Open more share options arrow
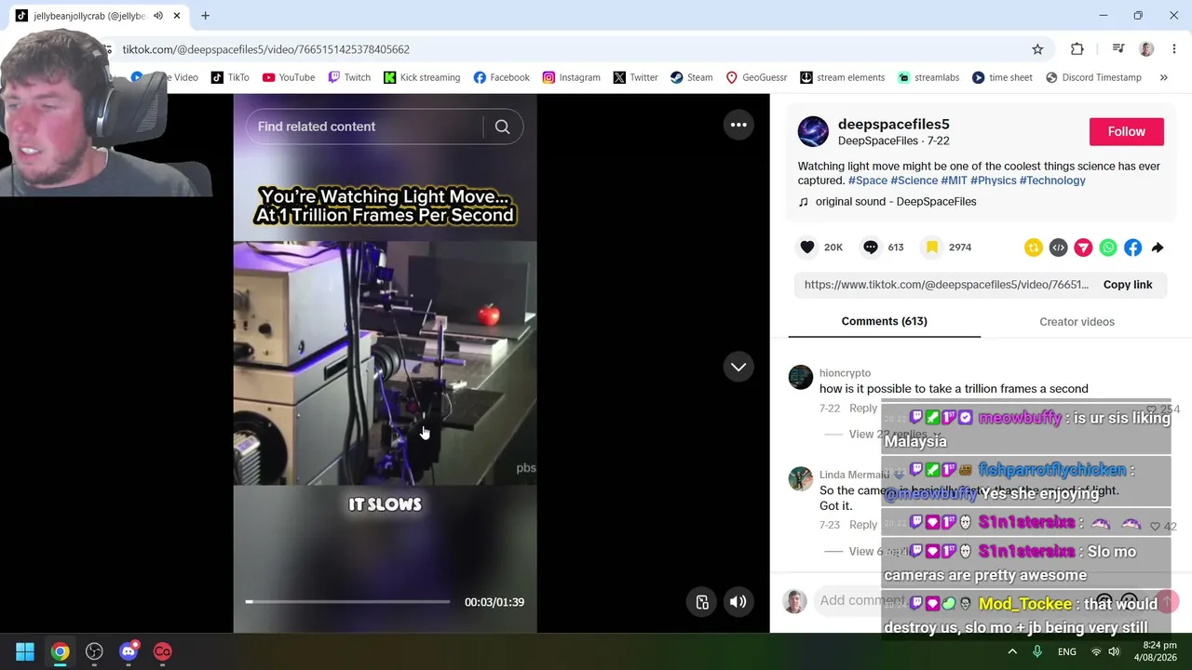 pos(1158,248)
